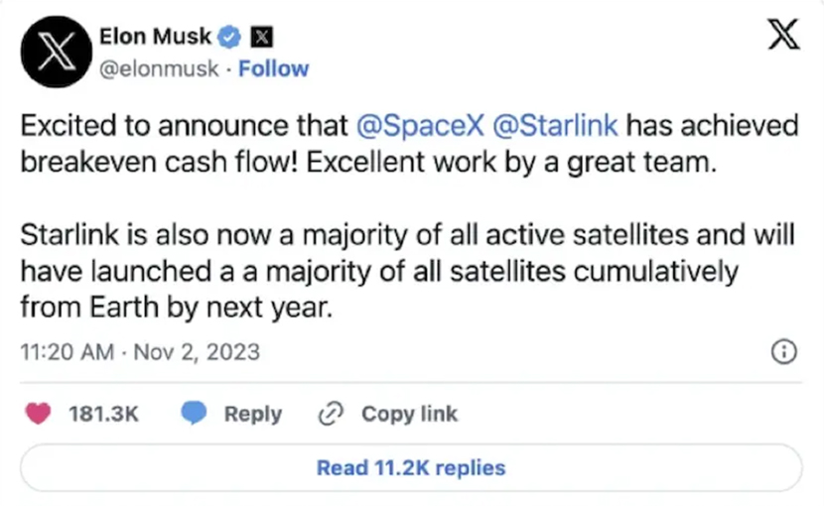Like the tweet with the heart icon
The height and width of the screenshot is (506, 824).
pyautogui.click(x=40, y=414)
